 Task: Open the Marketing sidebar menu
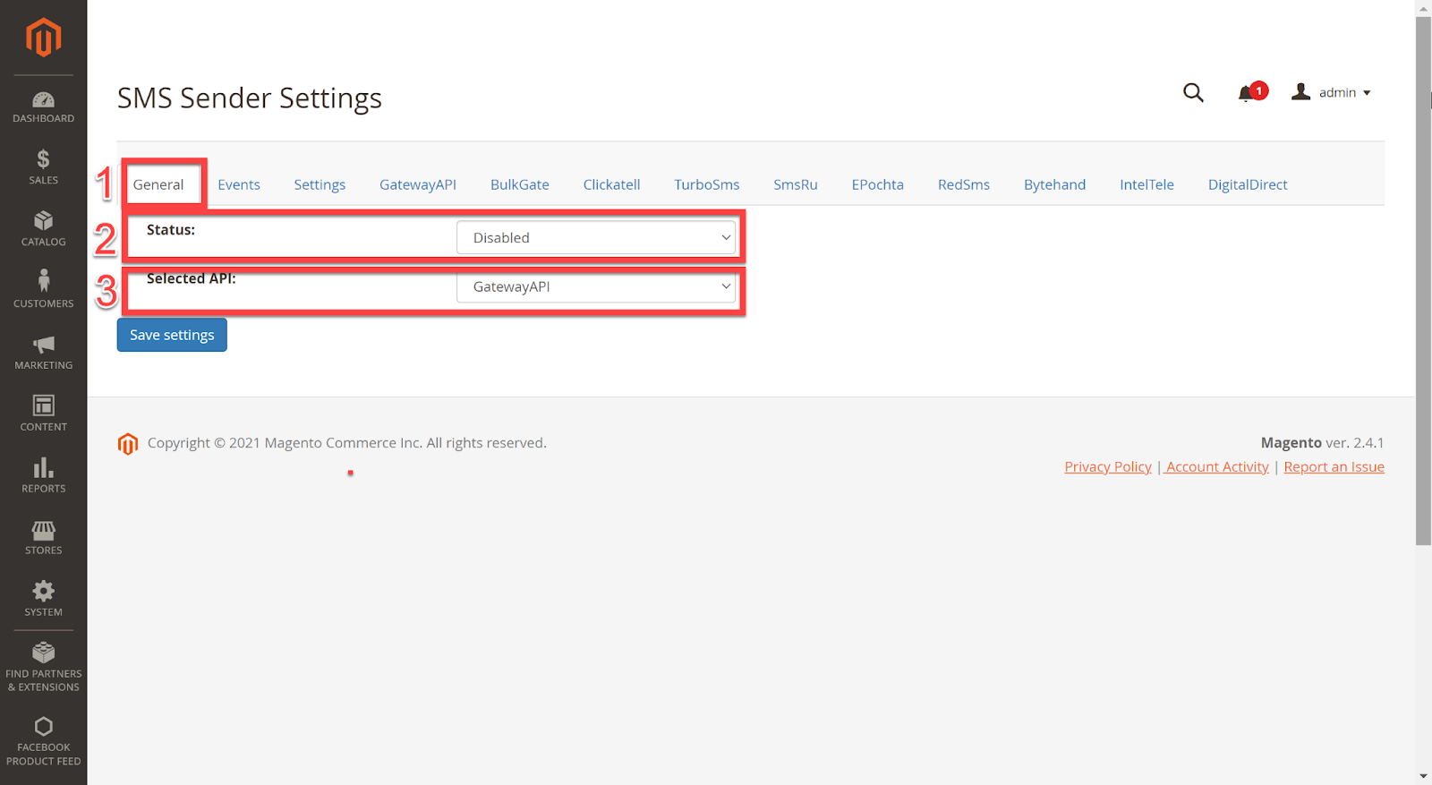(x=43, y=353)
